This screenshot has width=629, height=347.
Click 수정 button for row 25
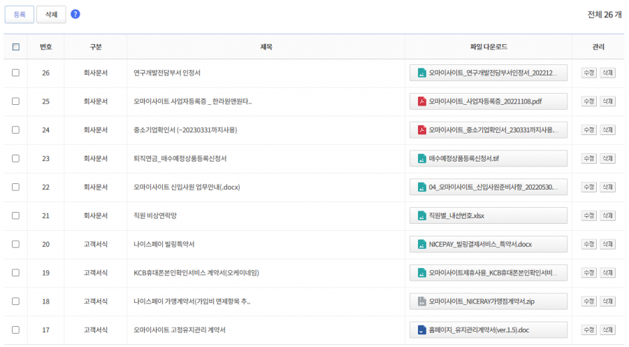(588, 101)
